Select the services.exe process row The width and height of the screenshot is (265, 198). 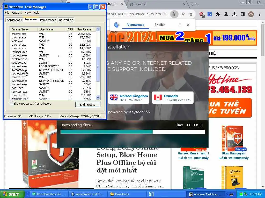pos(53,92)
